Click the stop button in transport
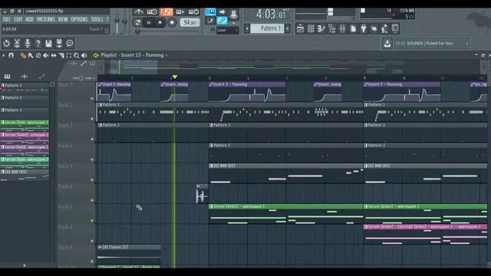The height and width of the screenshot is (276, 491). point(160,22)
